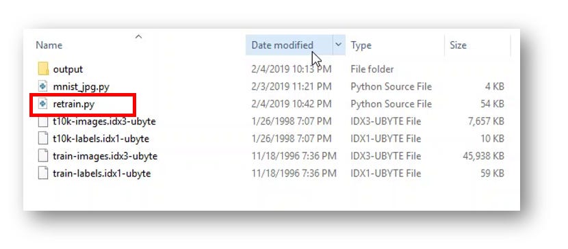Screen dimensions: 568x249
Task: Sort files by Date modified header
Action: 282,45
